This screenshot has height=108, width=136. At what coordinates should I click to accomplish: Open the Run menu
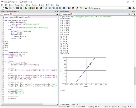pyautogui.click(x=23, y=5)
